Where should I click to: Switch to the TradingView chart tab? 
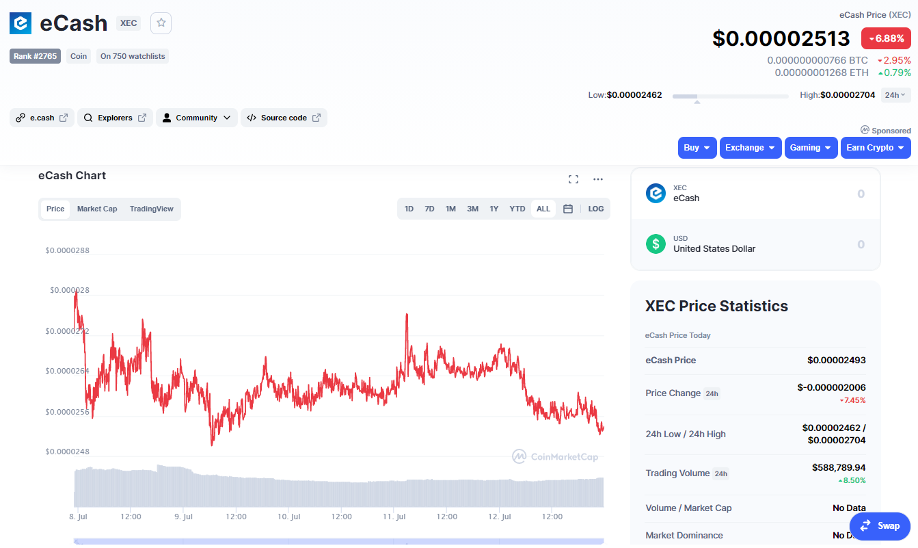152,209
